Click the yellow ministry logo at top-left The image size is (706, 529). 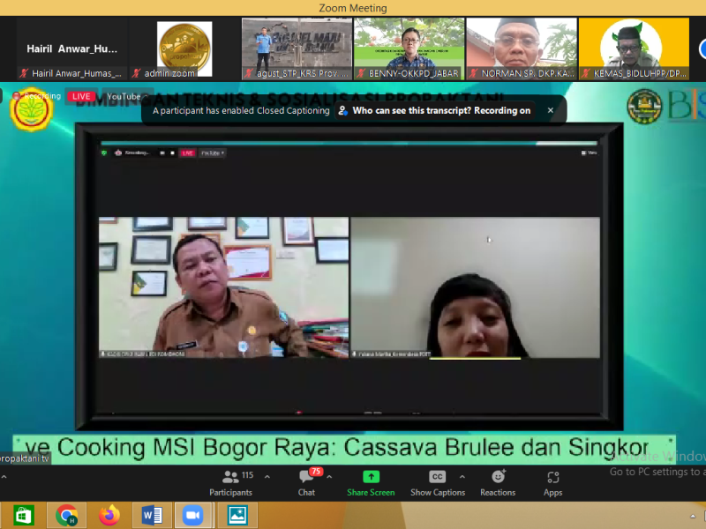32,109
